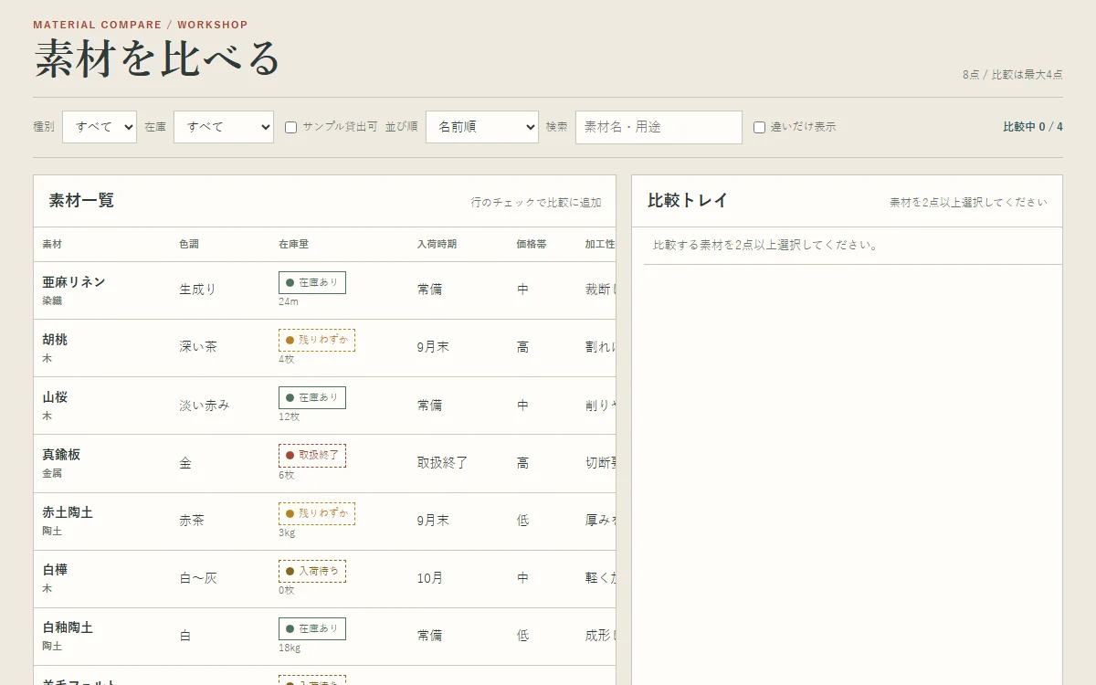Open the 在庫 filter dropdown
The image size is (1096, 685).
[x=224, y=127]
